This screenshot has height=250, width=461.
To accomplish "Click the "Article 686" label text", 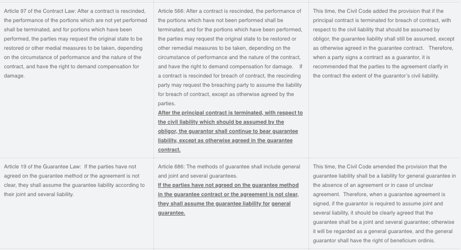I will 171,167.
